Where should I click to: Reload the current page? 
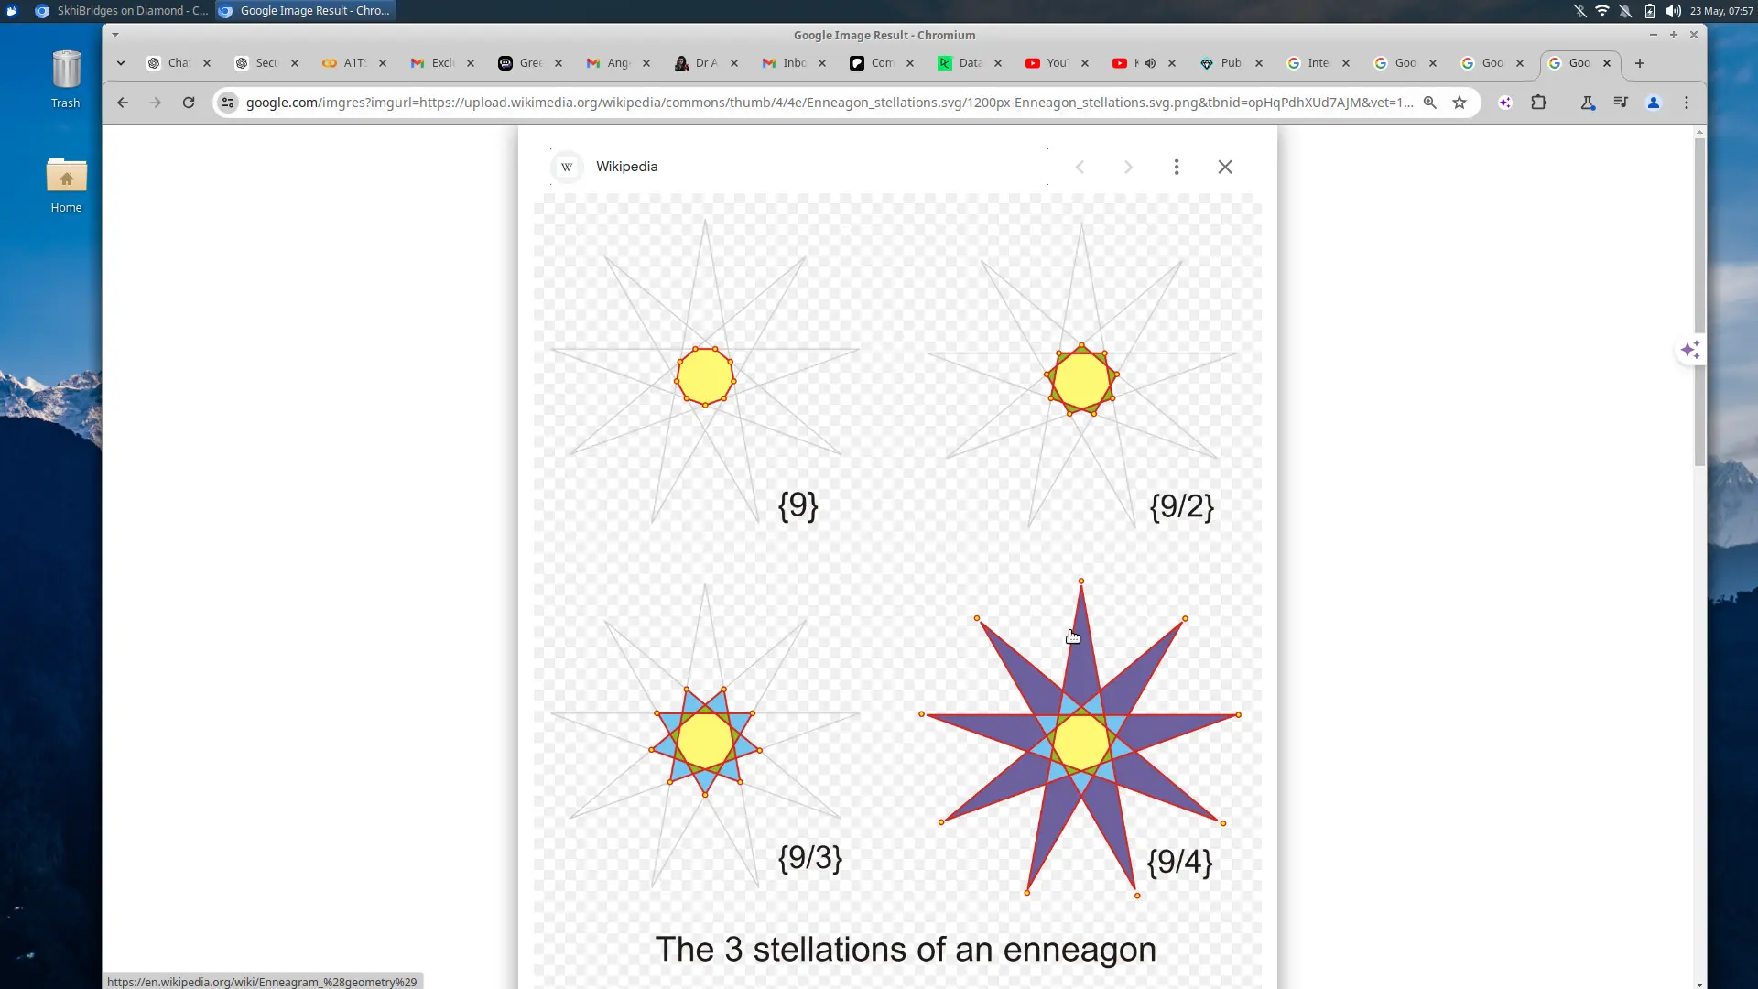click(x=189, y=103)
